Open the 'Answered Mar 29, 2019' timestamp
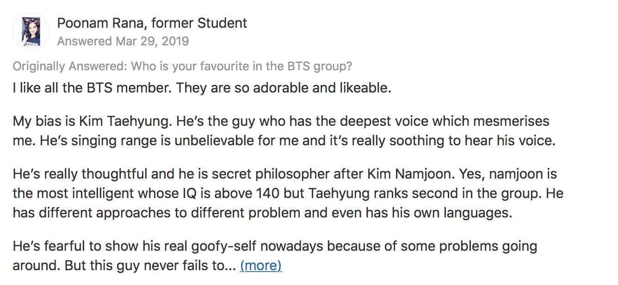Screen dimensions: 618x285 click(123, 41)
